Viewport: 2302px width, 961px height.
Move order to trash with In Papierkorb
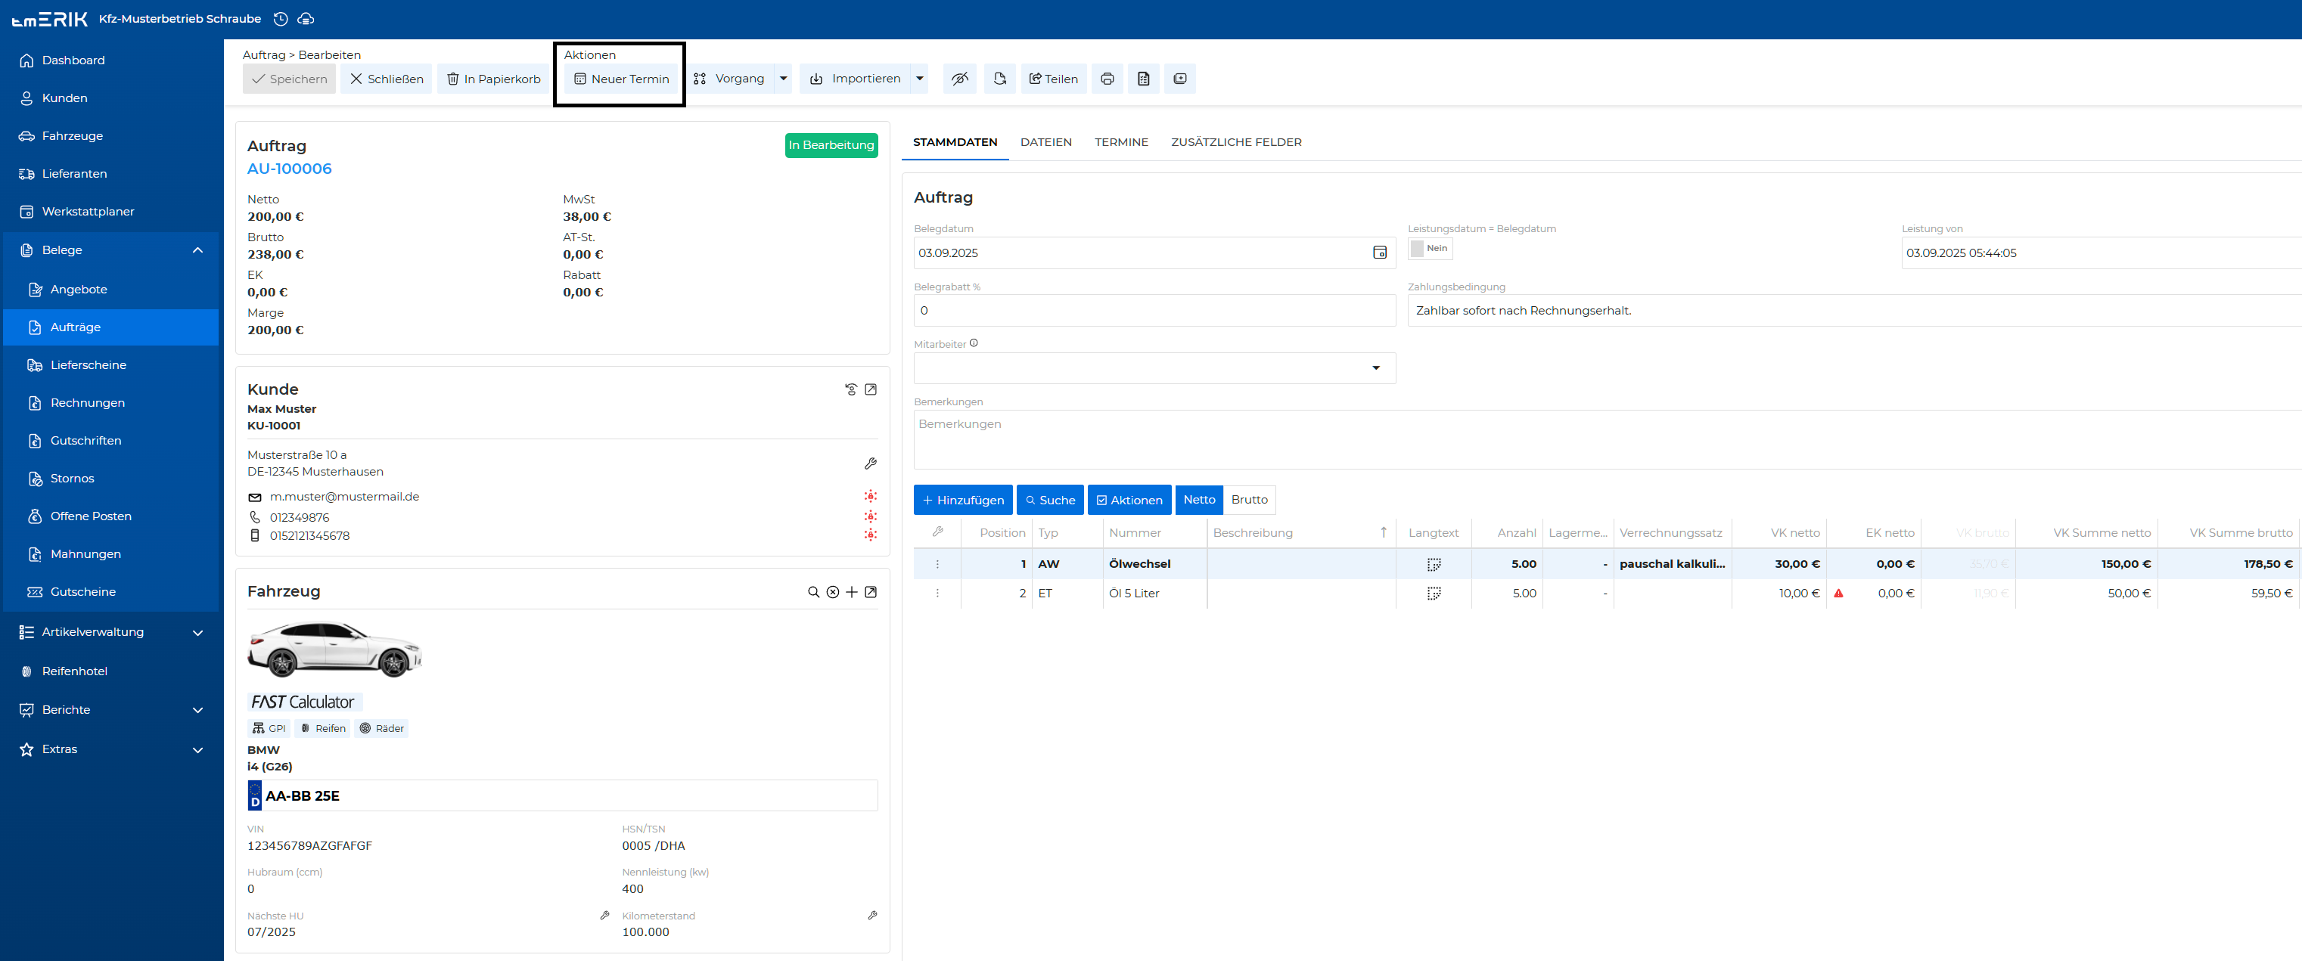(493, 79)
